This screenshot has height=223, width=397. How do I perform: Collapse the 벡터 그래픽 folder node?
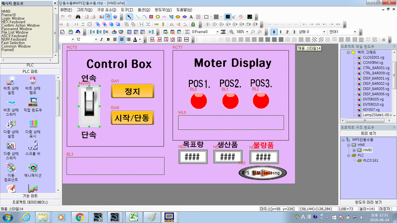(x=348, y=53)
